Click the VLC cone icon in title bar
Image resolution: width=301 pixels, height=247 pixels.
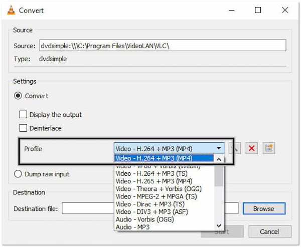tap(11, 10)
